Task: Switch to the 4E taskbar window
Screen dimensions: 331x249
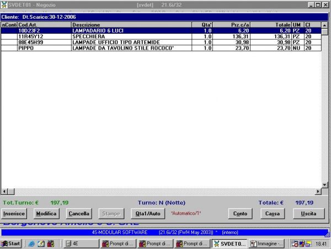Action: [x=81, y=243]
